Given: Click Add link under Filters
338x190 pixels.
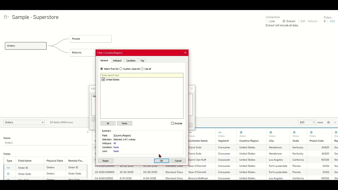Looking at the screenshot, I should pos(332,21).
